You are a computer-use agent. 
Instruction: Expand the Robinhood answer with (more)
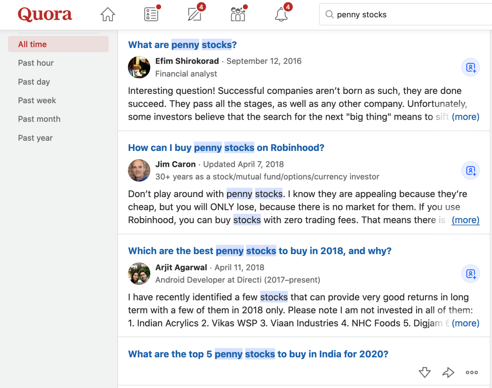point(465,220)
